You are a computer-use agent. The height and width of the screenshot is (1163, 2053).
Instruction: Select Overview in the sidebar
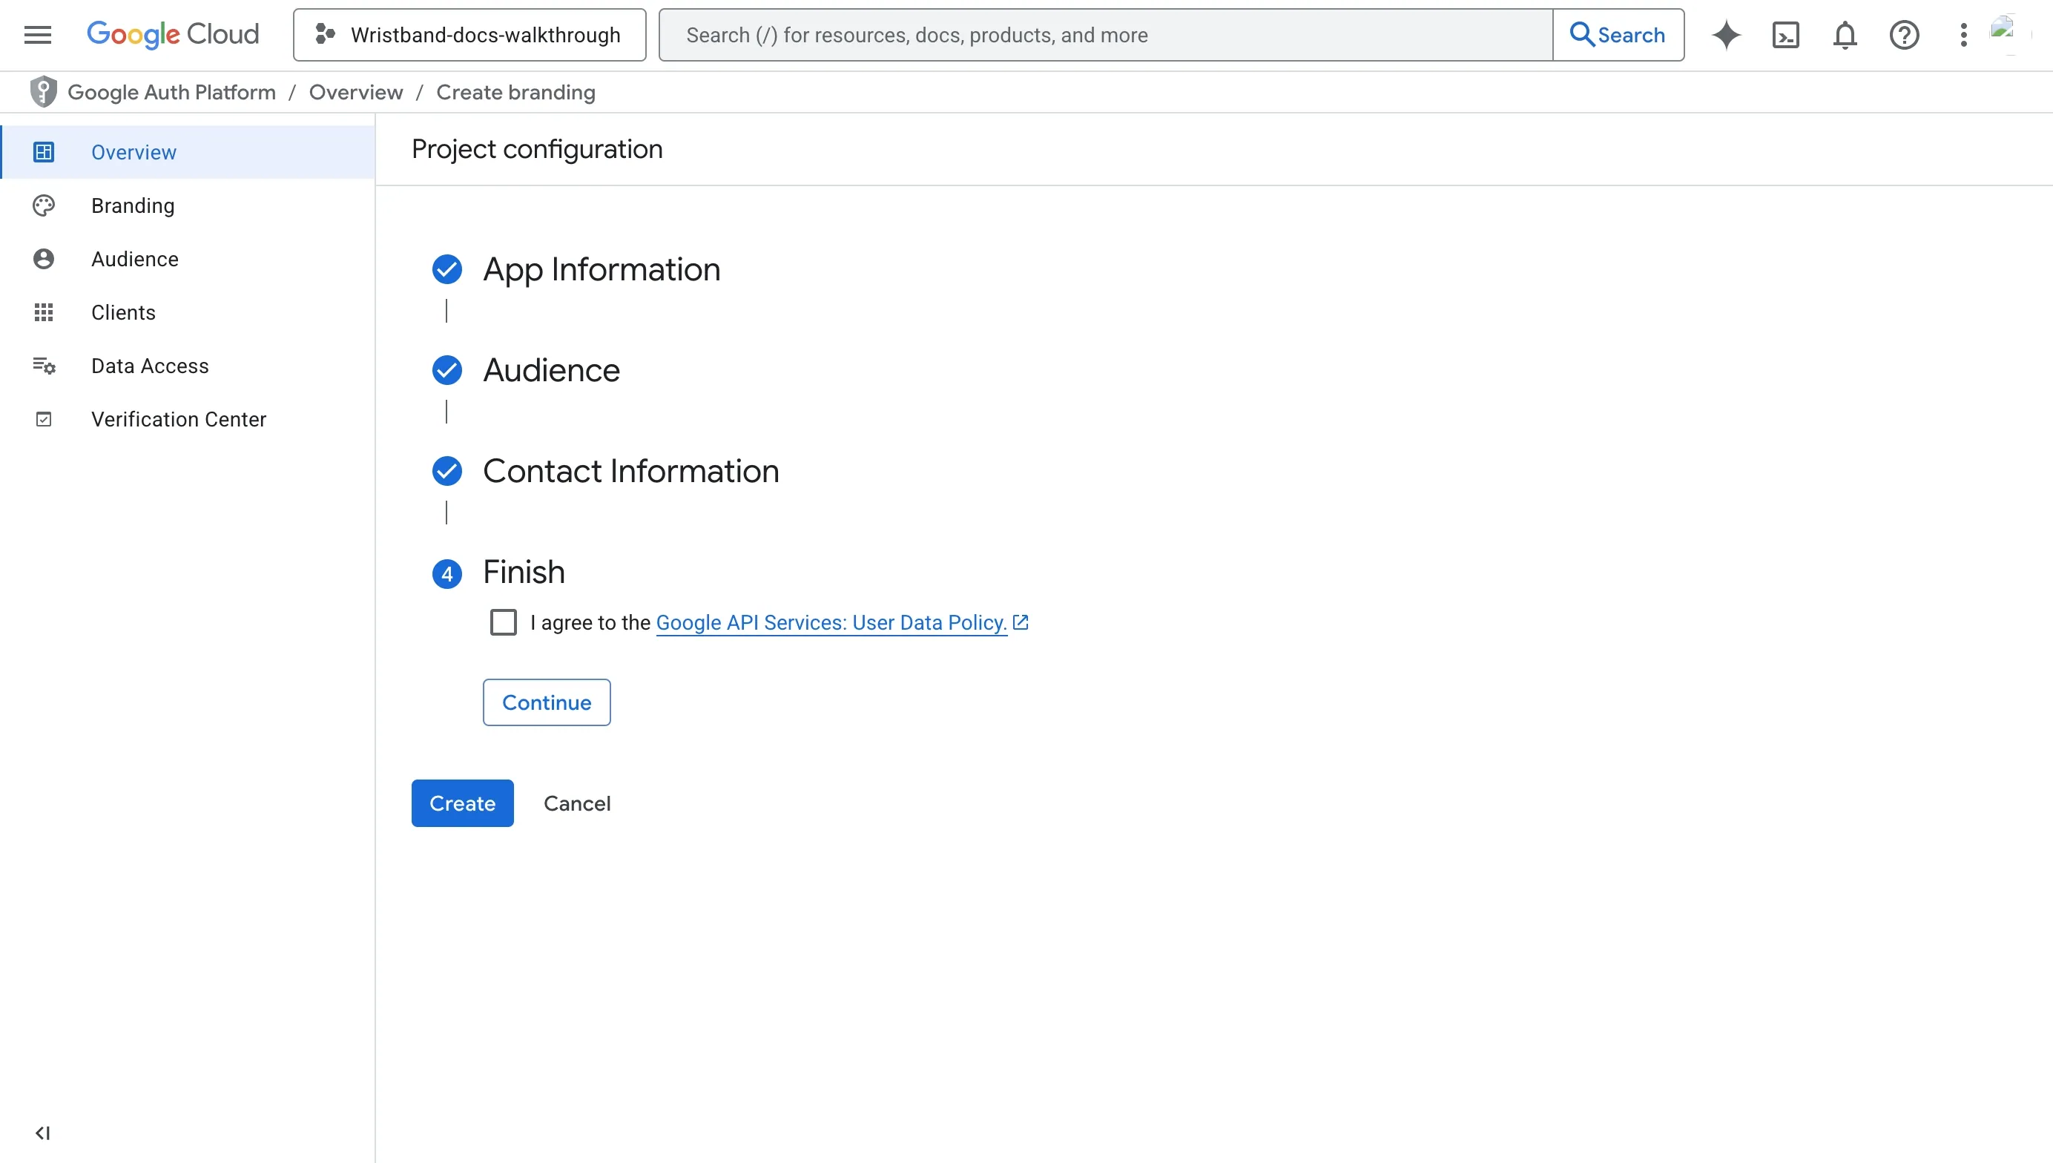(188, 152)
